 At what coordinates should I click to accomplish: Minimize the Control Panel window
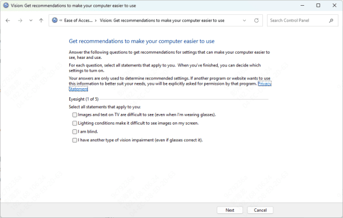pos(302,6)
